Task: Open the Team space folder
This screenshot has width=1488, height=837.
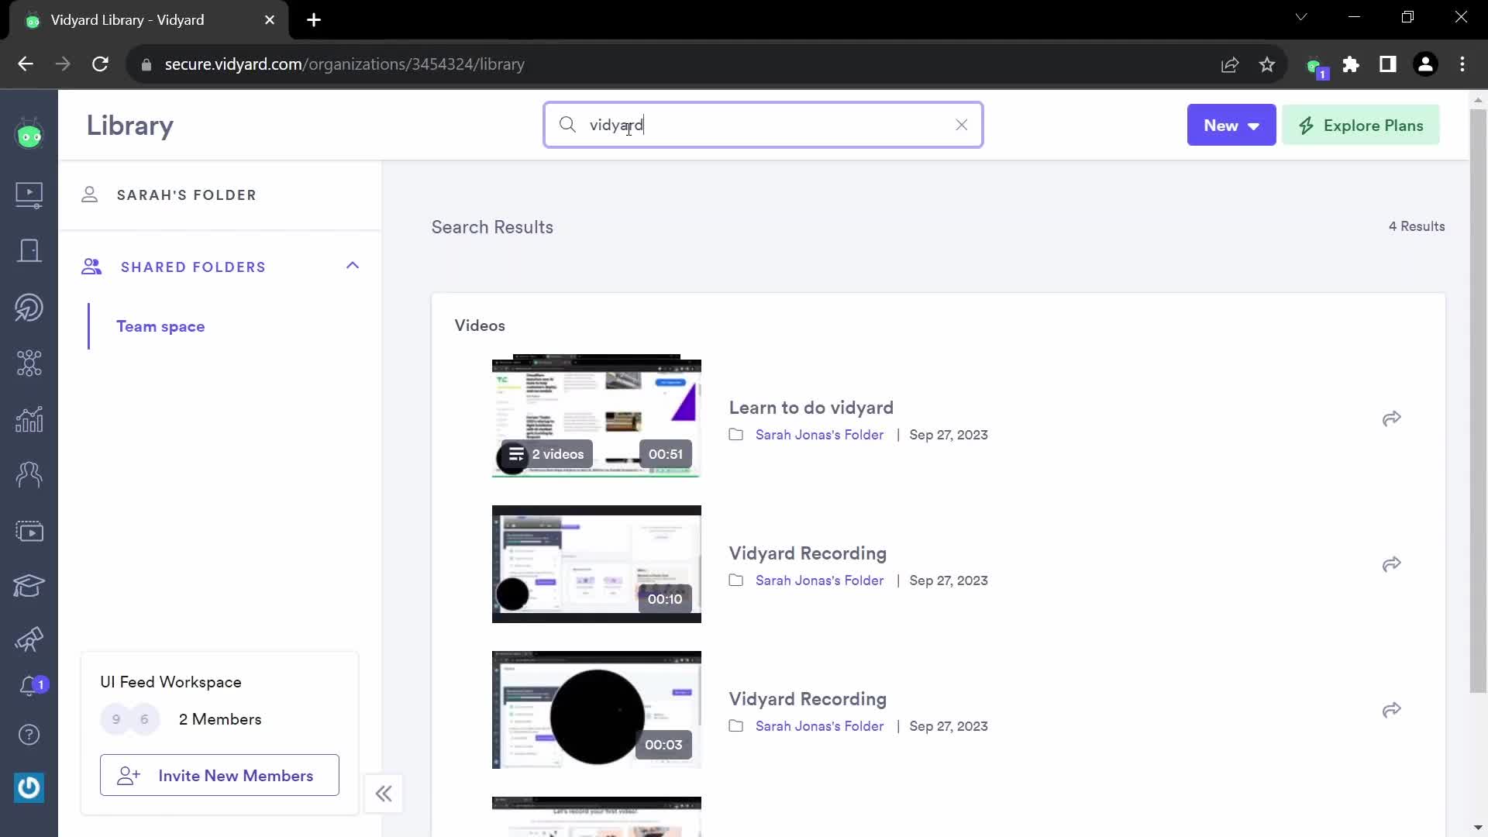Action: coord(160,326)
